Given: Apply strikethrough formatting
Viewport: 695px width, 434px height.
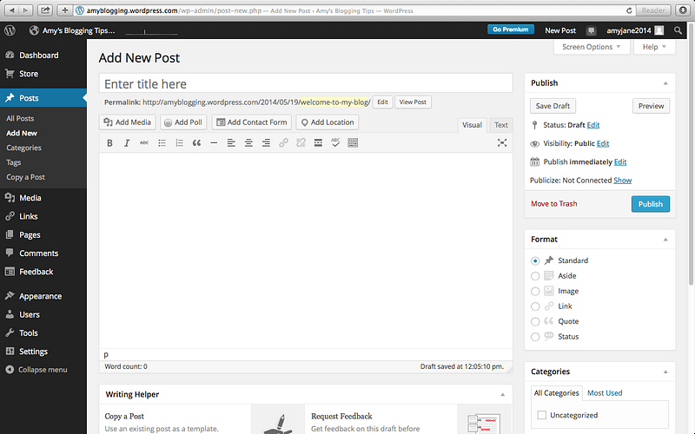Looking at the screenshot, I should click(144, 142).
